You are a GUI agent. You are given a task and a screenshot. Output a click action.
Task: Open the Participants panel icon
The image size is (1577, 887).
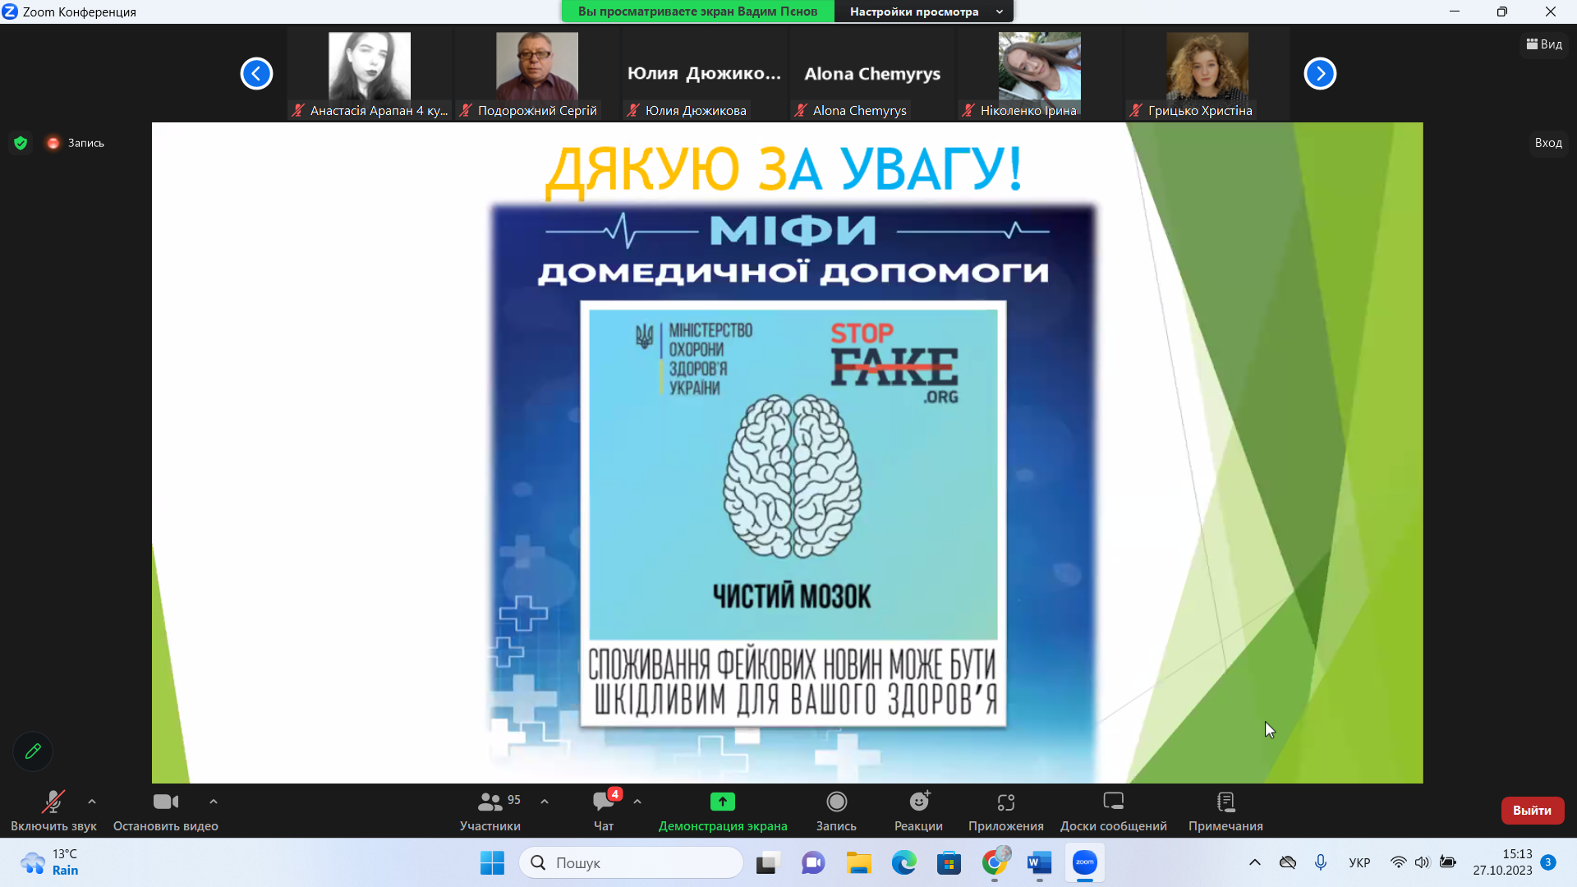point(490,802)
